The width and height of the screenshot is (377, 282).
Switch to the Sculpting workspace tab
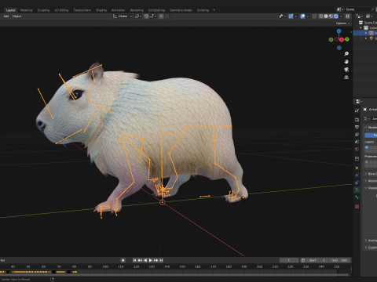pos(43,10)
